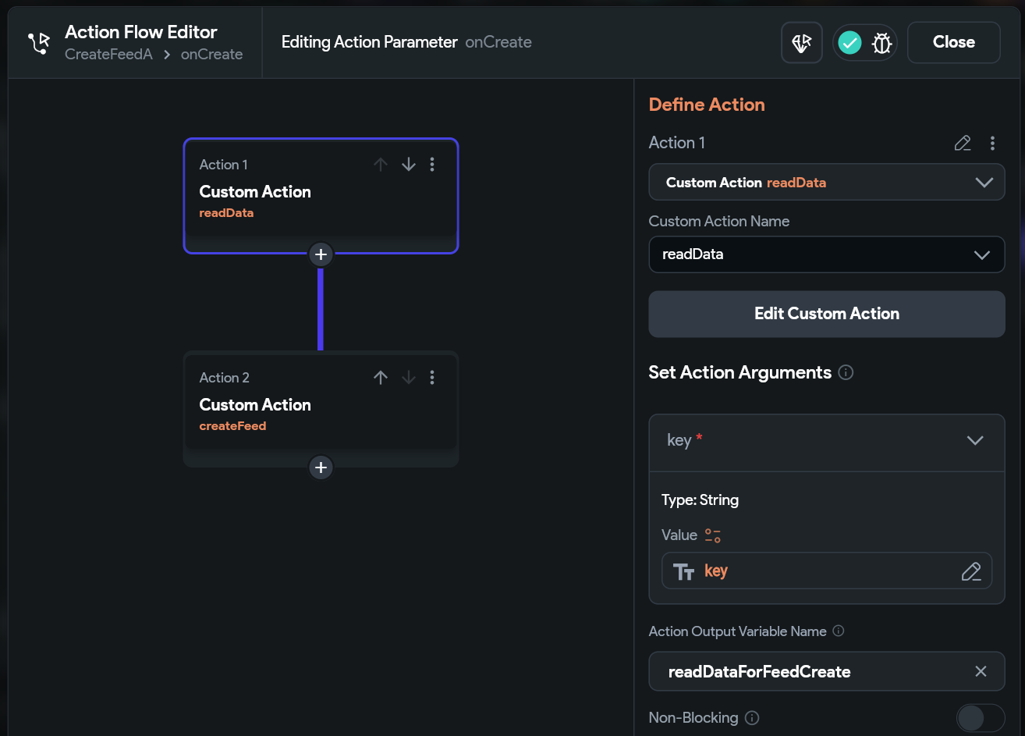This screenshot has height=736, width=1025.
Task: Open Define Action panel more options
Action: 992,143
